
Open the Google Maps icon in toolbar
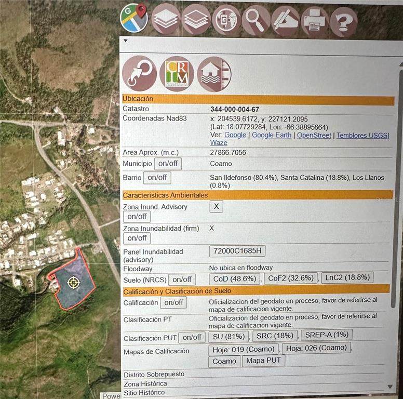[x=134, y=19]
